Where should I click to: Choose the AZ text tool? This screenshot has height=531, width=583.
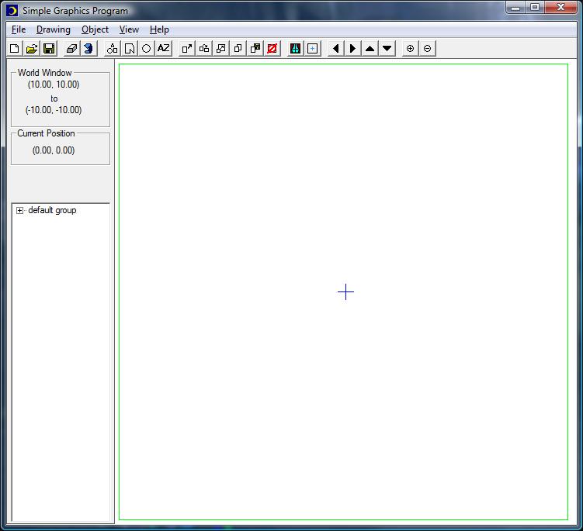tap(163, 48)
